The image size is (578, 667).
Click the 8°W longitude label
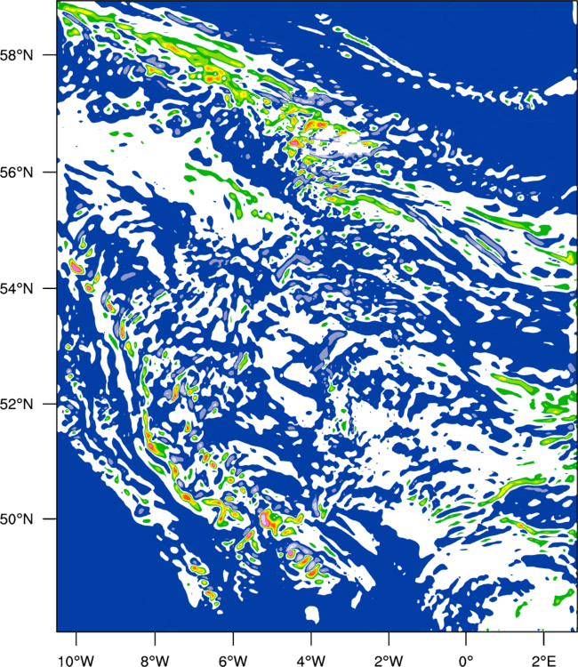(x=155, y=661)
